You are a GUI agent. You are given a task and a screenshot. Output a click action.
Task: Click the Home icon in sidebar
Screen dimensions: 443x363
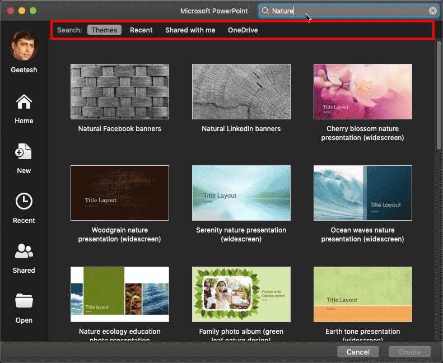24,103
